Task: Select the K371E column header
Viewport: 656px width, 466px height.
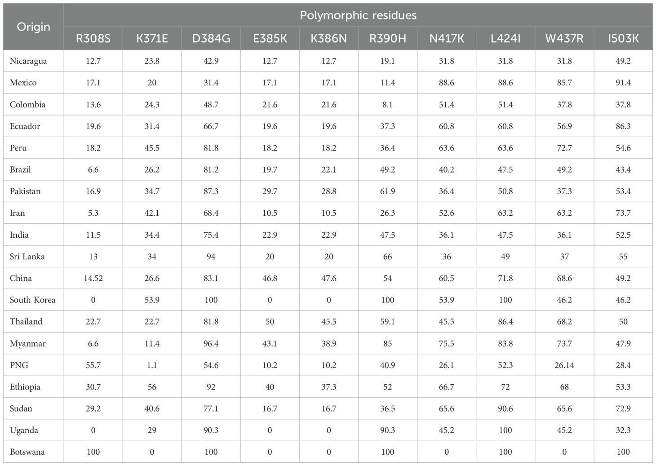Action: 152,39
